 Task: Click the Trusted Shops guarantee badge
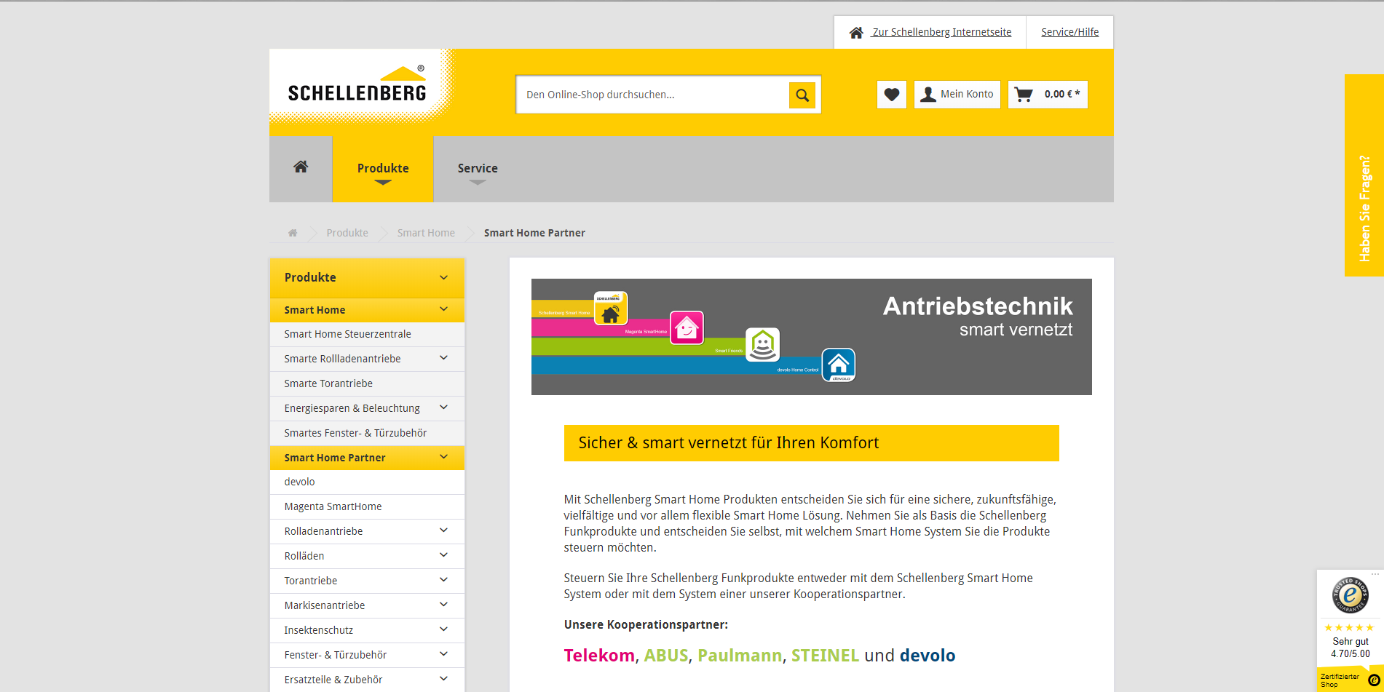[1350, 595]
